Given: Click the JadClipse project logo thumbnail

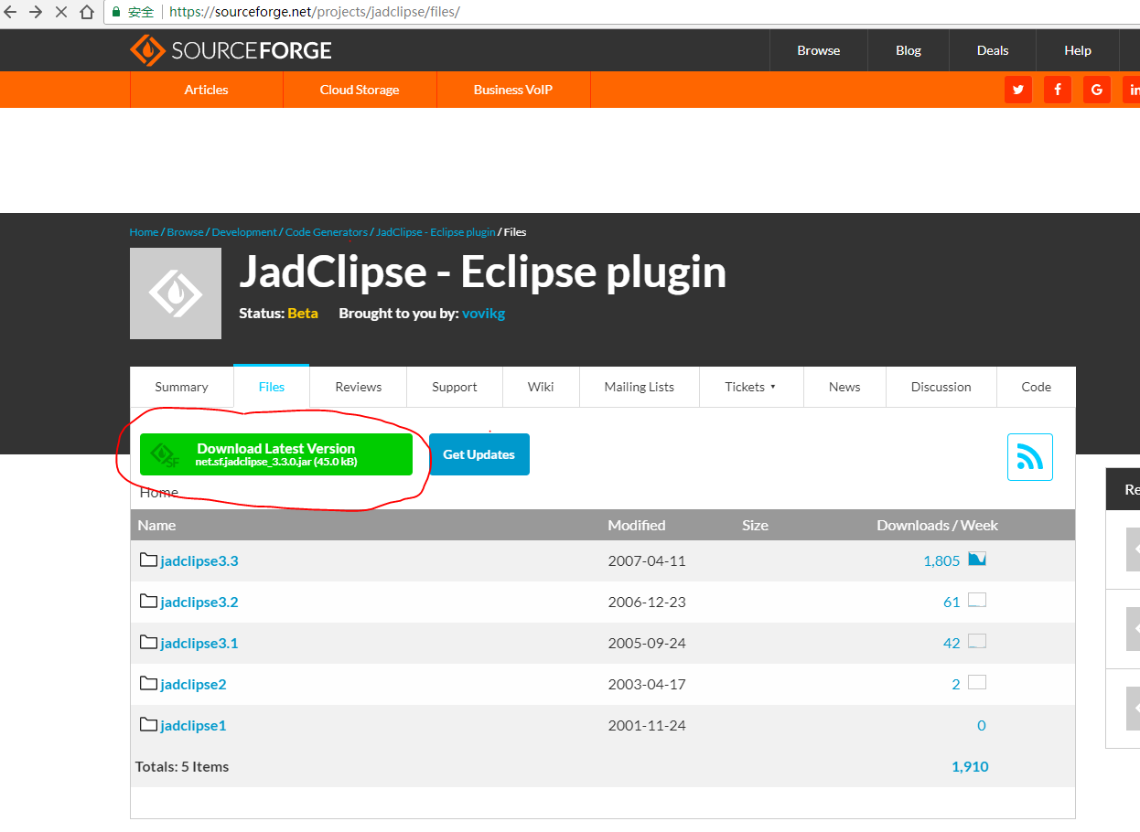Looking at the screenshot, I should 176,293.
